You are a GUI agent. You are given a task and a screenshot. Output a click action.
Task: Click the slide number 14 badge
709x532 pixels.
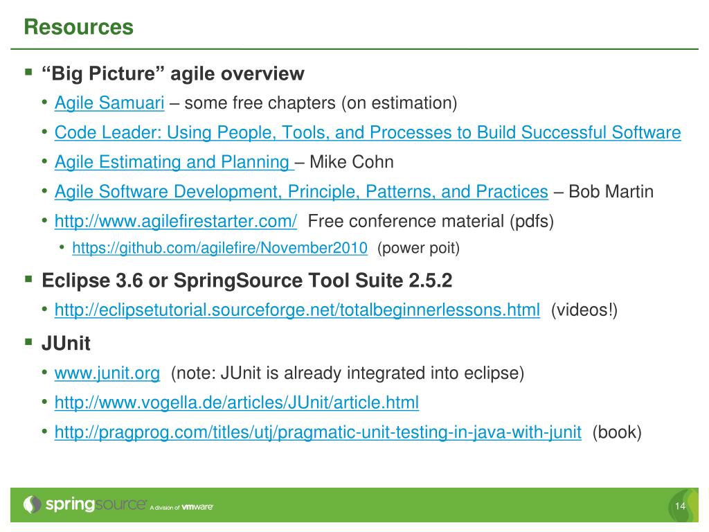click(680, 506)
